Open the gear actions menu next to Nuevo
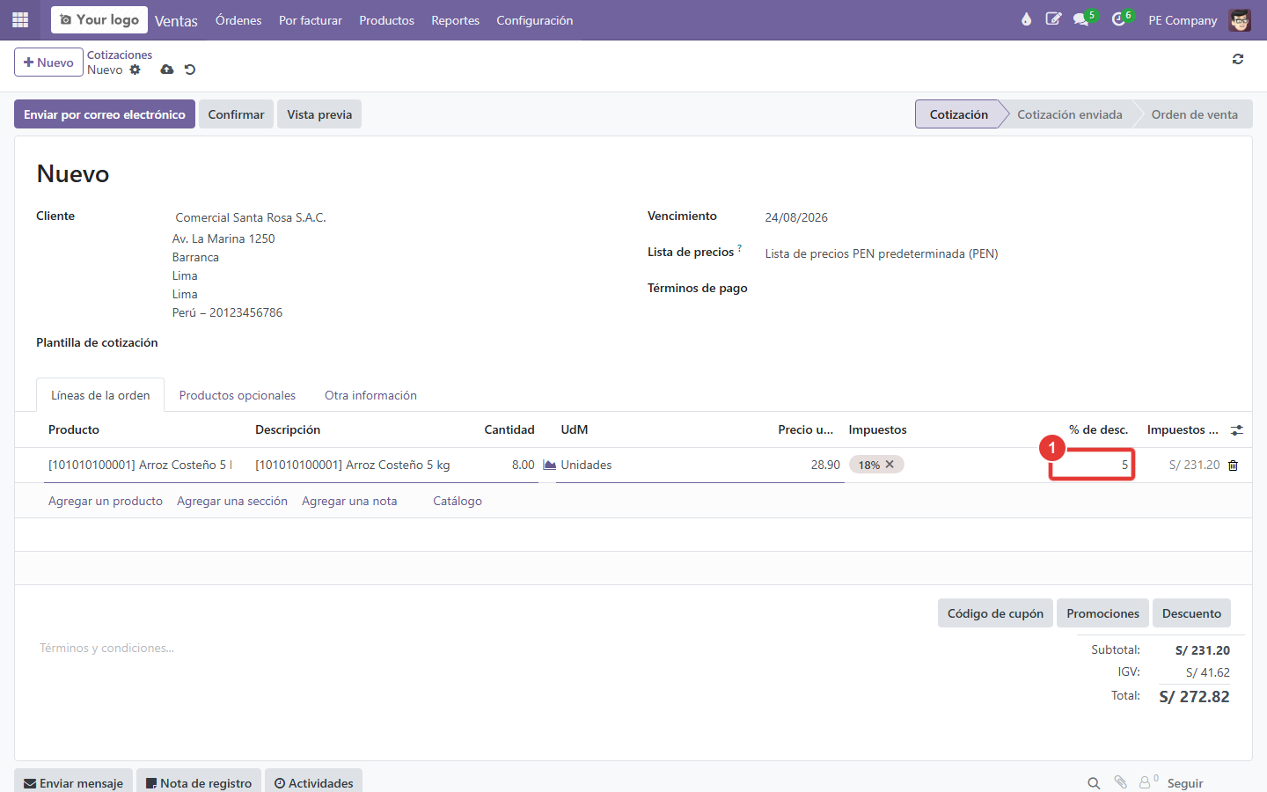Viewport: 1267px width, 792px height. [135, 70]
